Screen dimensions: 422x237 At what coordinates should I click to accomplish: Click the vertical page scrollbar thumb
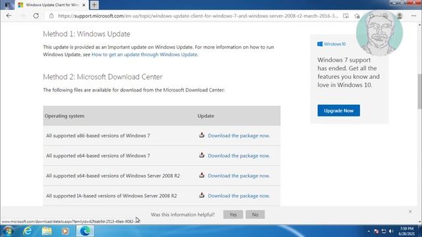(x=419, y=91)
